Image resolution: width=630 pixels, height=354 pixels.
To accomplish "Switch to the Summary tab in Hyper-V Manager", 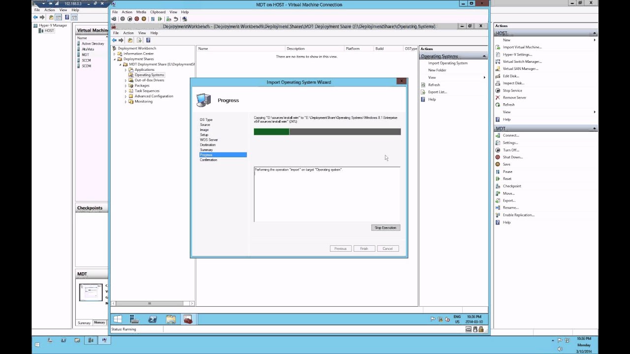I will click(84, 323).
